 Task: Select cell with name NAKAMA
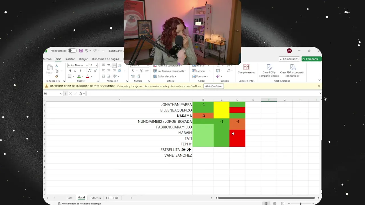119,116
